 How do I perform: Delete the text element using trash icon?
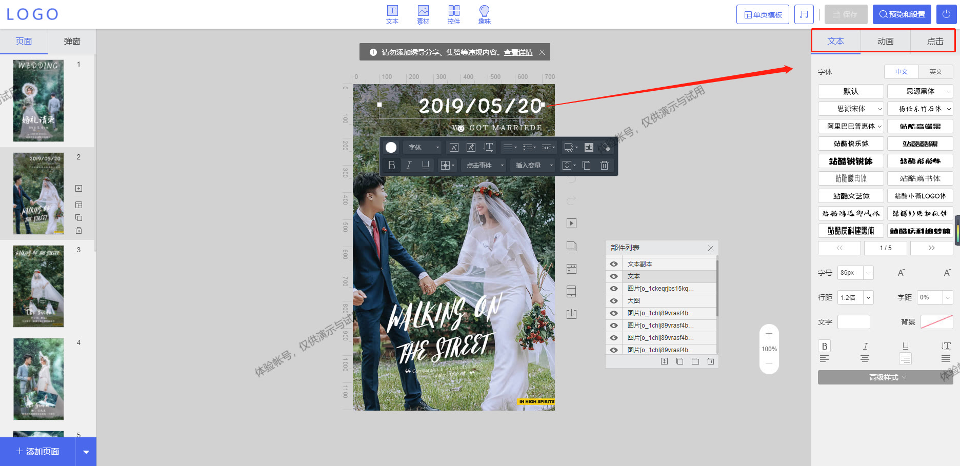click(x=604, y=165)
